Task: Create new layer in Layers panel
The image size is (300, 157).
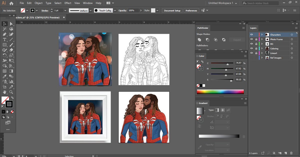Action: tap(285, 153)
